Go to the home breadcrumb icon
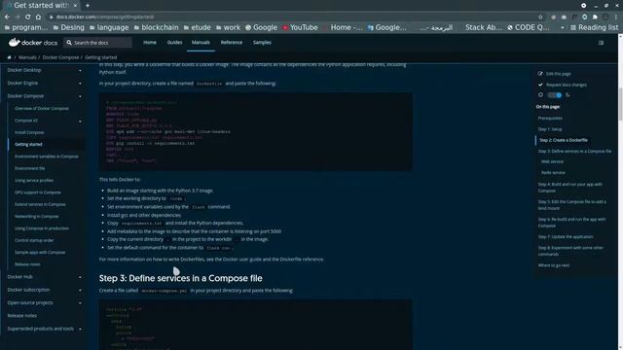The height and width of the screenshot is (350, 623). click(9, 57)
